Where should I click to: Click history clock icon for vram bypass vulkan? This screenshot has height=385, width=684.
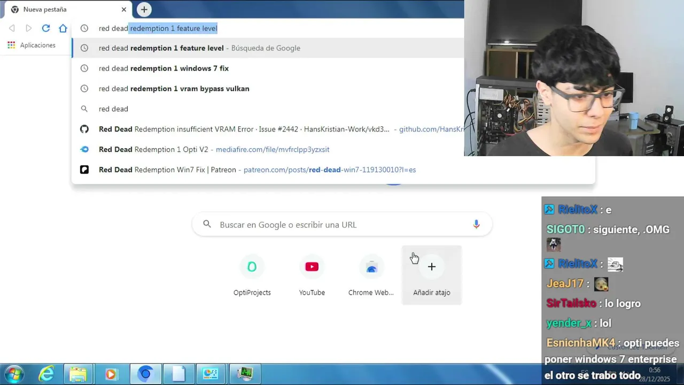coord(84,89)
